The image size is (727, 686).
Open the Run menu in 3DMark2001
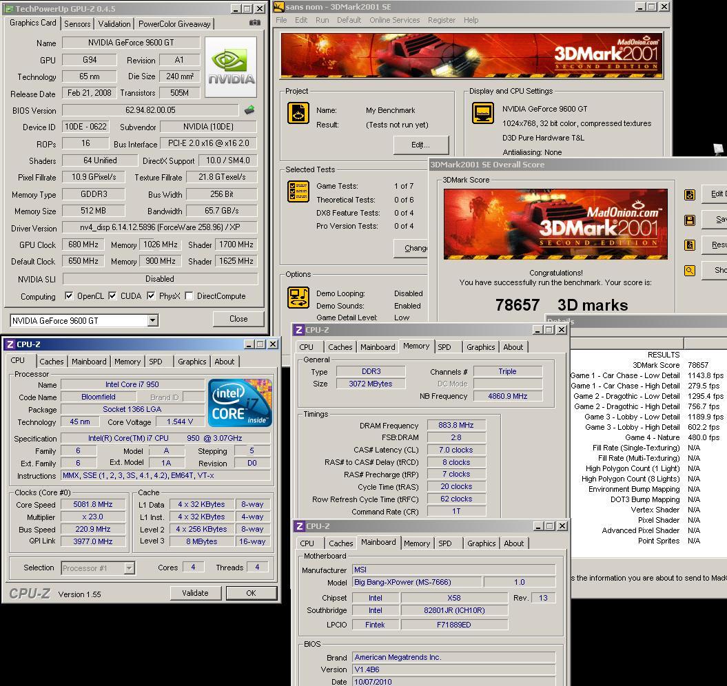[x=322, y=20]
